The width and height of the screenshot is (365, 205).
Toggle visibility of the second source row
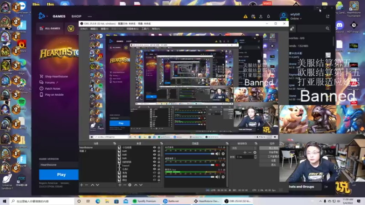154,151
